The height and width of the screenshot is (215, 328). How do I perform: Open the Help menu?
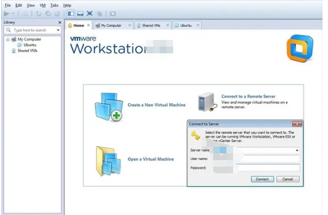click(x=67, y=5)
